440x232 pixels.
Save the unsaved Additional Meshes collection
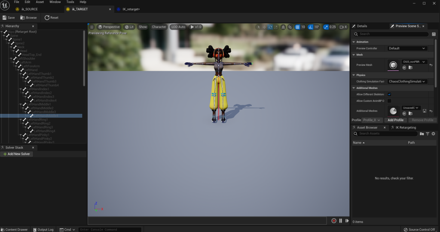pos(425,111)
